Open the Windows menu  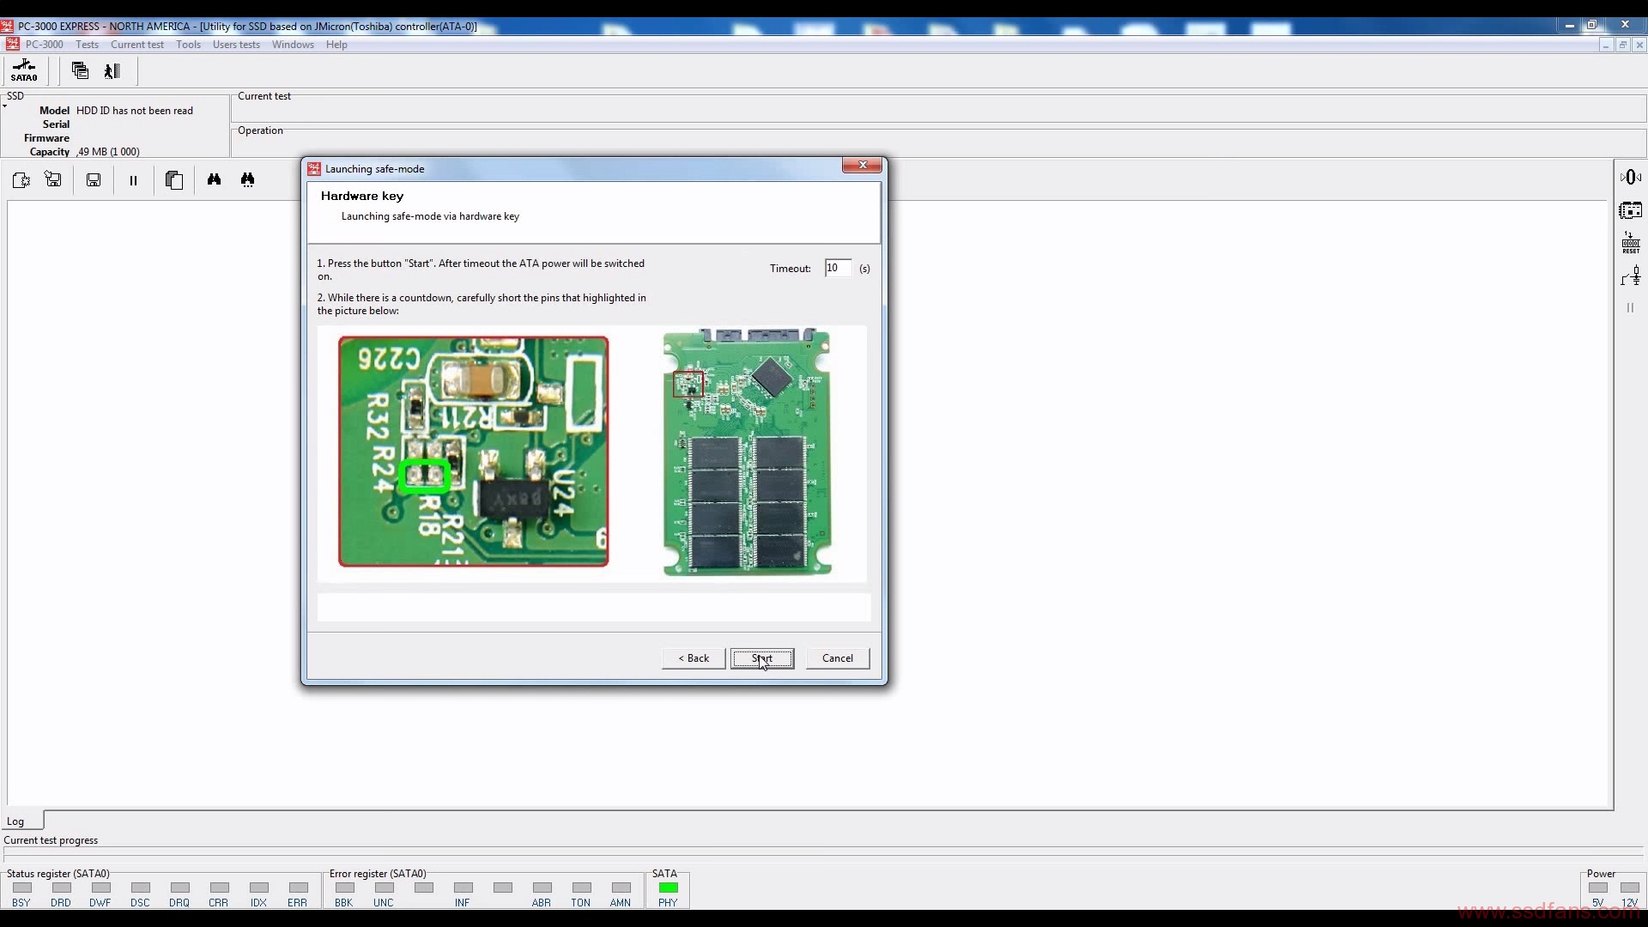tap(293, 45)
